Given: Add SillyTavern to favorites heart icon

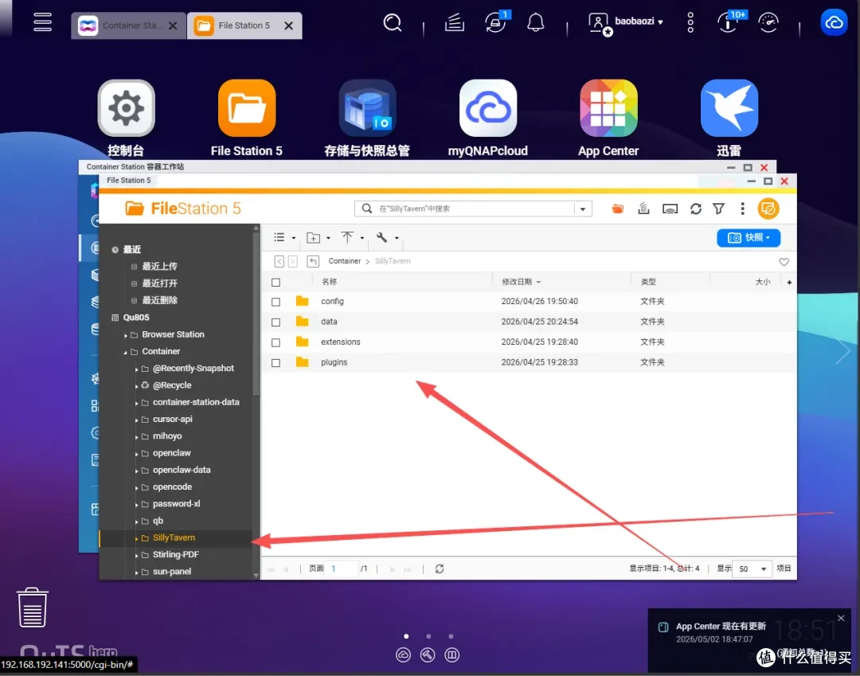Looking at the screenshot, I should (x=784, y=262).
